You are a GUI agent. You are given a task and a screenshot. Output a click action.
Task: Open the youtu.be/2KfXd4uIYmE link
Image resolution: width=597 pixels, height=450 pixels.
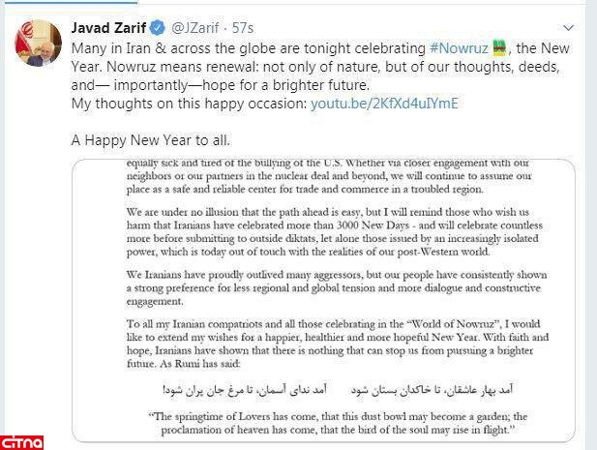click(384, 103)
